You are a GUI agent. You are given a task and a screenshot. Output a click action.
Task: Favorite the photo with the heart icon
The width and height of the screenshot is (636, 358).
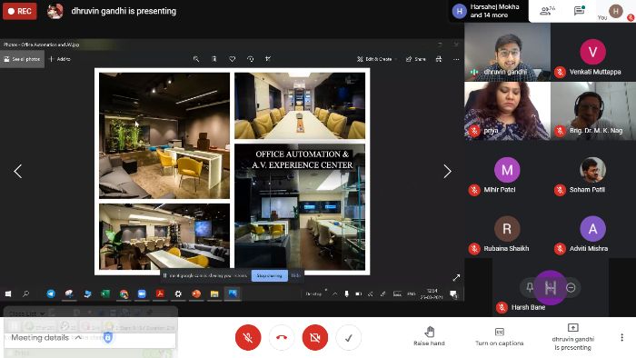[232, 59]
